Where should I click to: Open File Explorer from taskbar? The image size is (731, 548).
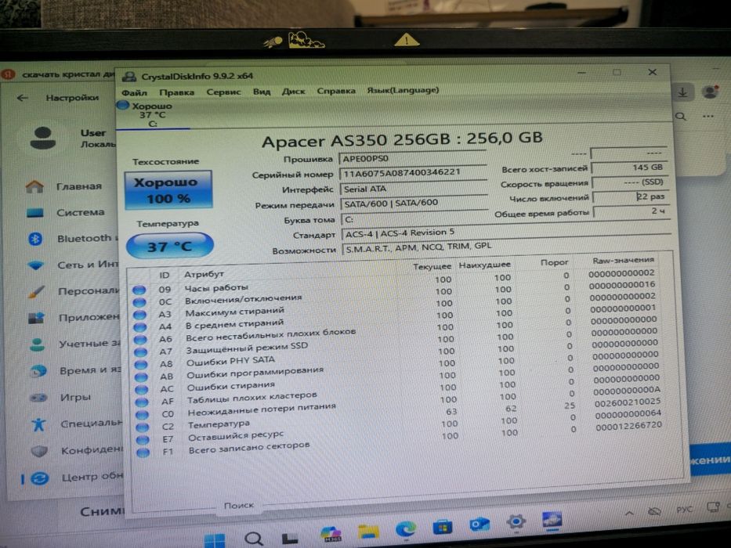coord(368,532)
